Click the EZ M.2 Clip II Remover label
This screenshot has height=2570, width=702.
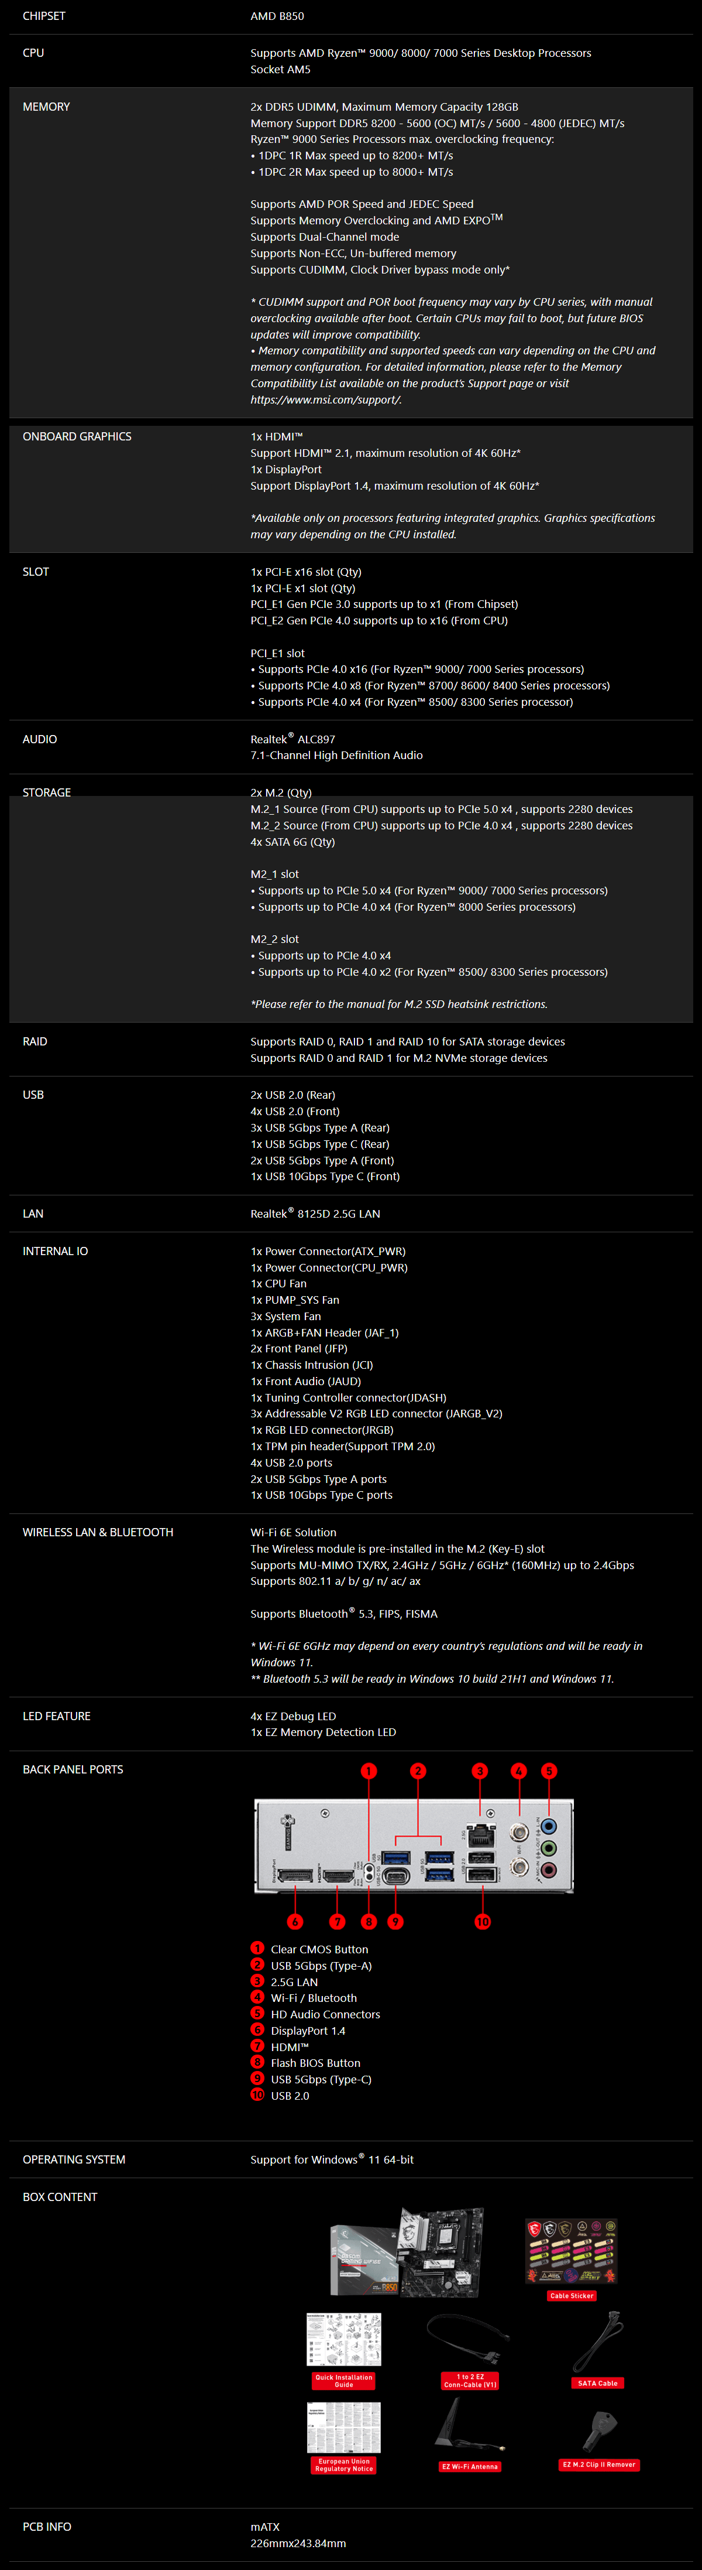598,2464
